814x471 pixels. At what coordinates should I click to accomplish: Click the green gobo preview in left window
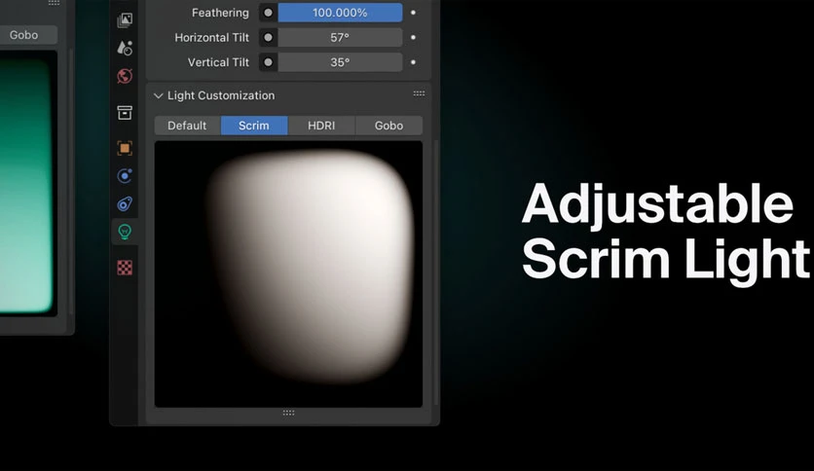tap(27, 184)
